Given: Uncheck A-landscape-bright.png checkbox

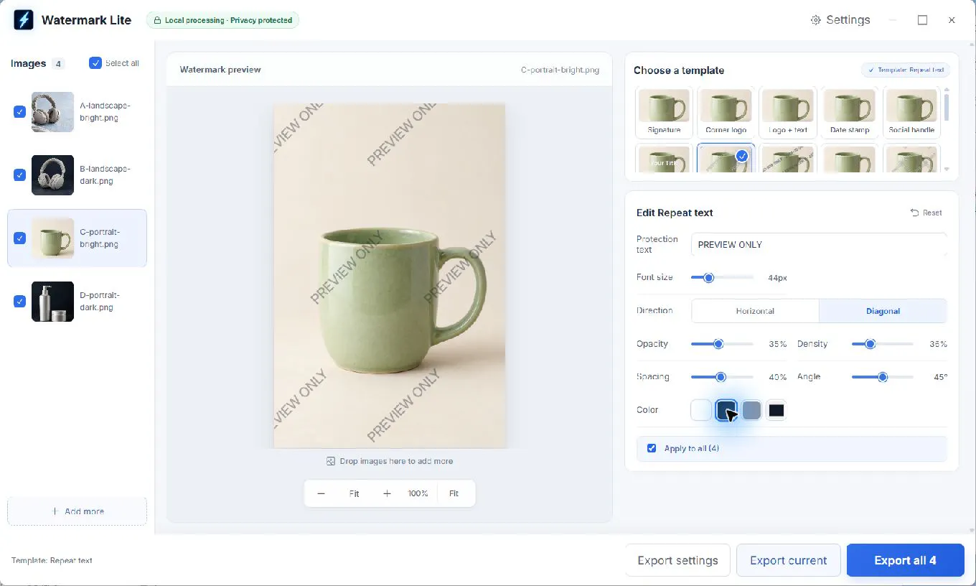Looking at the screenshot, I should tap(19, 112).
